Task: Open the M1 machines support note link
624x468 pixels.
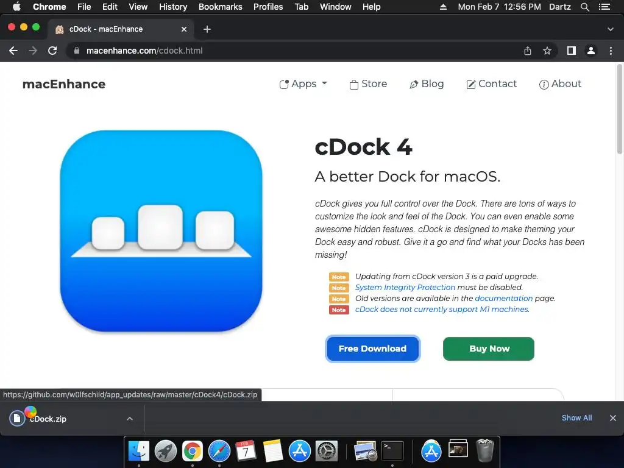Action: (x=442, y=309)
